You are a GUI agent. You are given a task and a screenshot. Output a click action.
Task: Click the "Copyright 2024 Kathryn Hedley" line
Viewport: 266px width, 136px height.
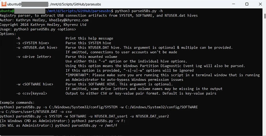click(43, 25)
